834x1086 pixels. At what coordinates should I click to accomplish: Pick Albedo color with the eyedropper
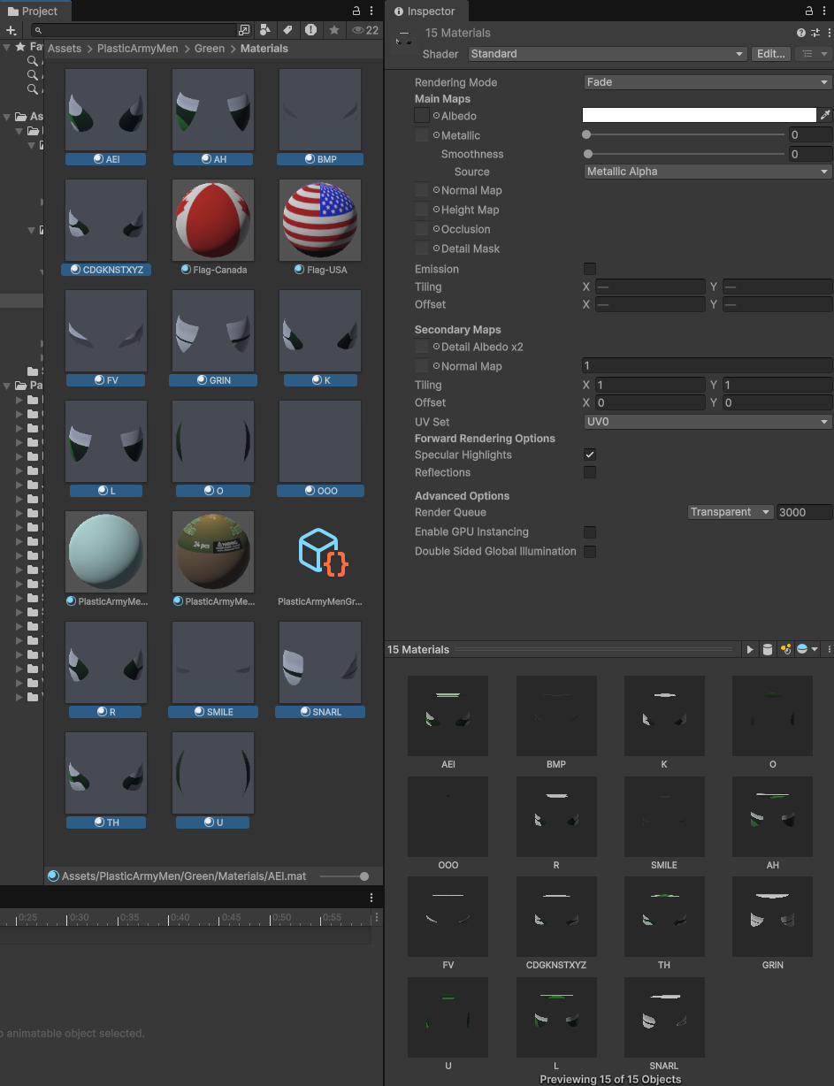click(826, 116)
